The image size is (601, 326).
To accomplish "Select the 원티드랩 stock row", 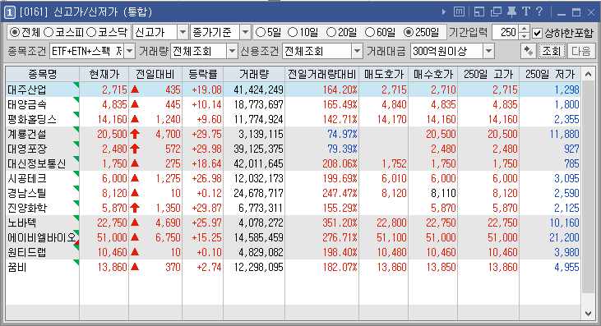I will pyautogui.click(x=293, y=252).
